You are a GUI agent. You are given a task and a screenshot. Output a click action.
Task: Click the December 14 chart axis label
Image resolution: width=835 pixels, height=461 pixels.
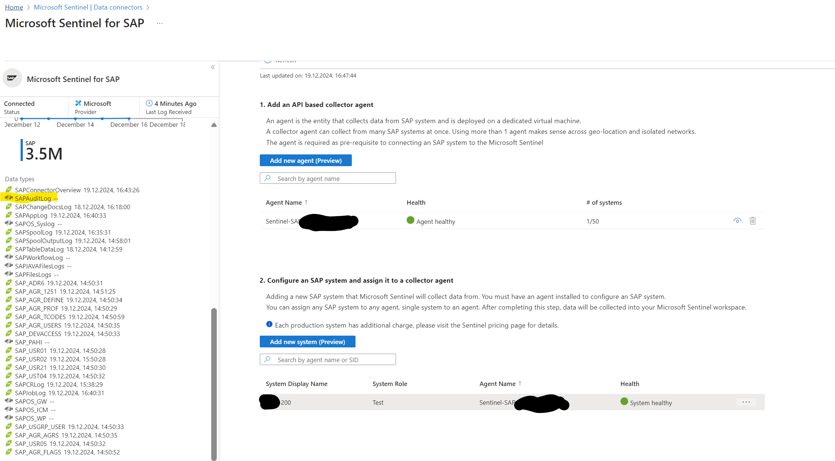tap(75, 125)
